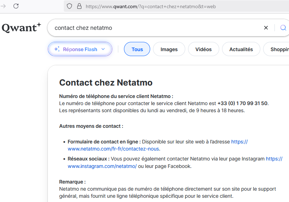This screenshot has width=289, height=202.
Task: Clear the search query with the X
Action: [266, 28]
